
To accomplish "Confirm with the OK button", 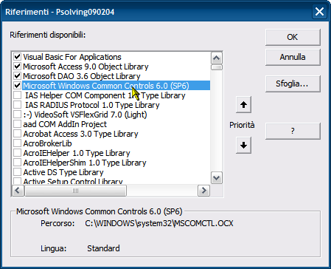I will coord(293,37).
